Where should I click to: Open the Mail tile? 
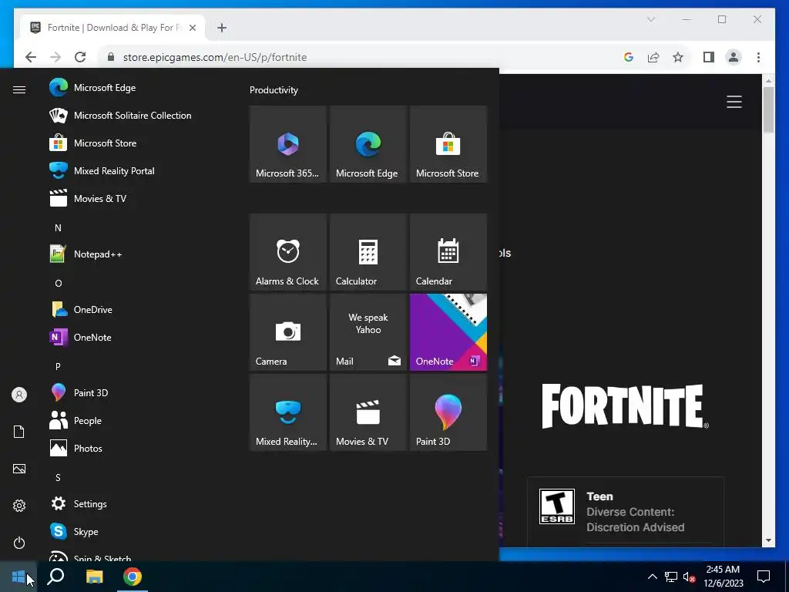(x=368, y=332)
